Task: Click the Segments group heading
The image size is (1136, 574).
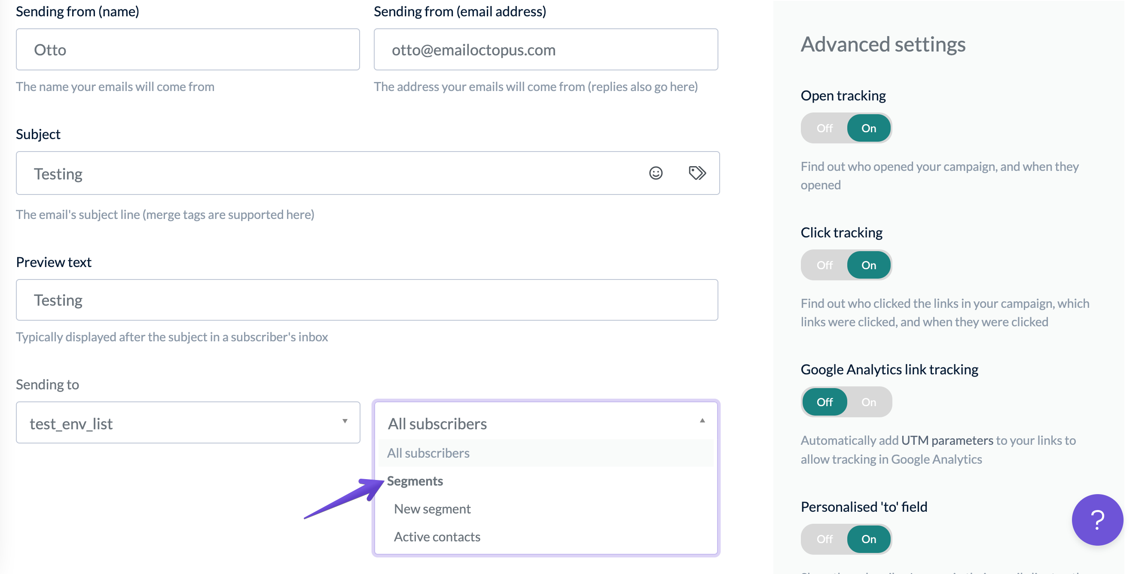Action: [415, 481]
